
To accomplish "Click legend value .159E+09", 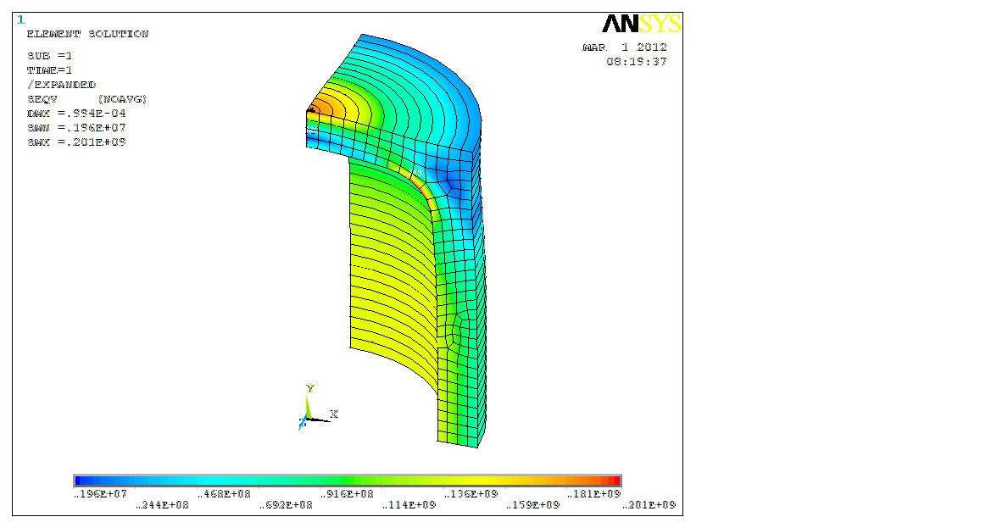I will click(x=532, y=505).
